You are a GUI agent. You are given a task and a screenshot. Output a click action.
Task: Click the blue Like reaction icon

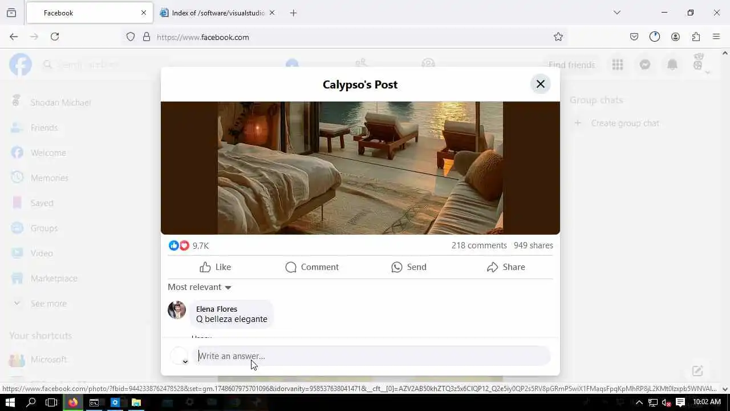(174, 245)
